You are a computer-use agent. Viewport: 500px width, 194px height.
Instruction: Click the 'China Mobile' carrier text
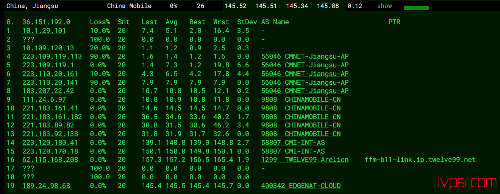click(129, 6)
